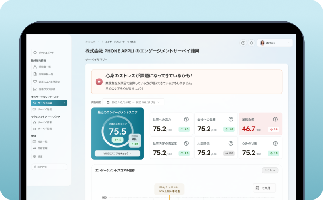The width and height of the screenshot is (323, 200).
Task: Click the document icon beside 受験依頼一覧
Action: 35,74
